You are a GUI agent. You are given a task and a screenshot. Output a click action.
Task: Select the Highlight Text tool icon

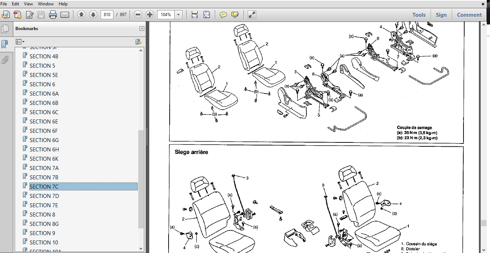pyautogui.click(x=235, y=15)
